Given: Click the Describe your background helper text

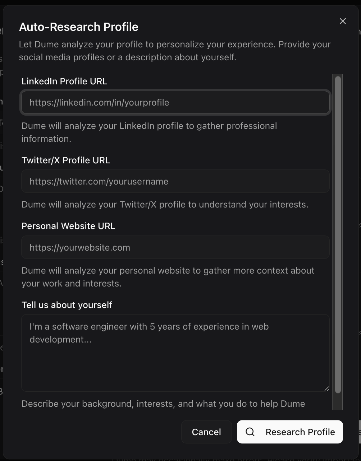Looking at the screenshot, I should tap(163, 404).
